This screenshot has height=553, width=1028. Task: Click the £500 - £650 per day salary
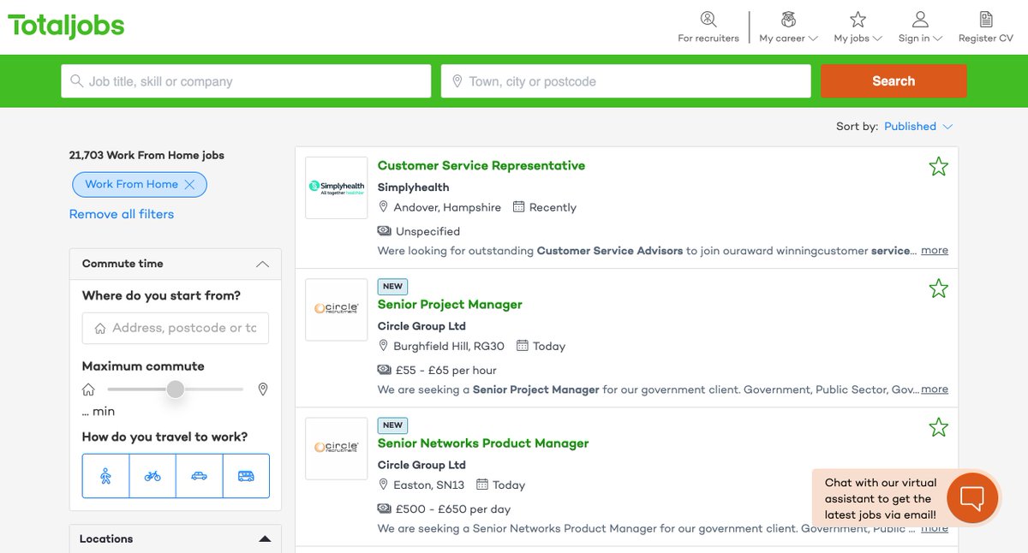click(453, 508)
